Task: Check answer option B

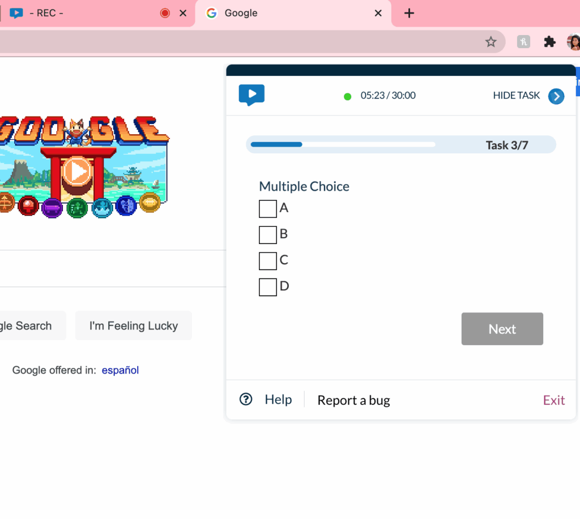Action: (x=267, y=234)
